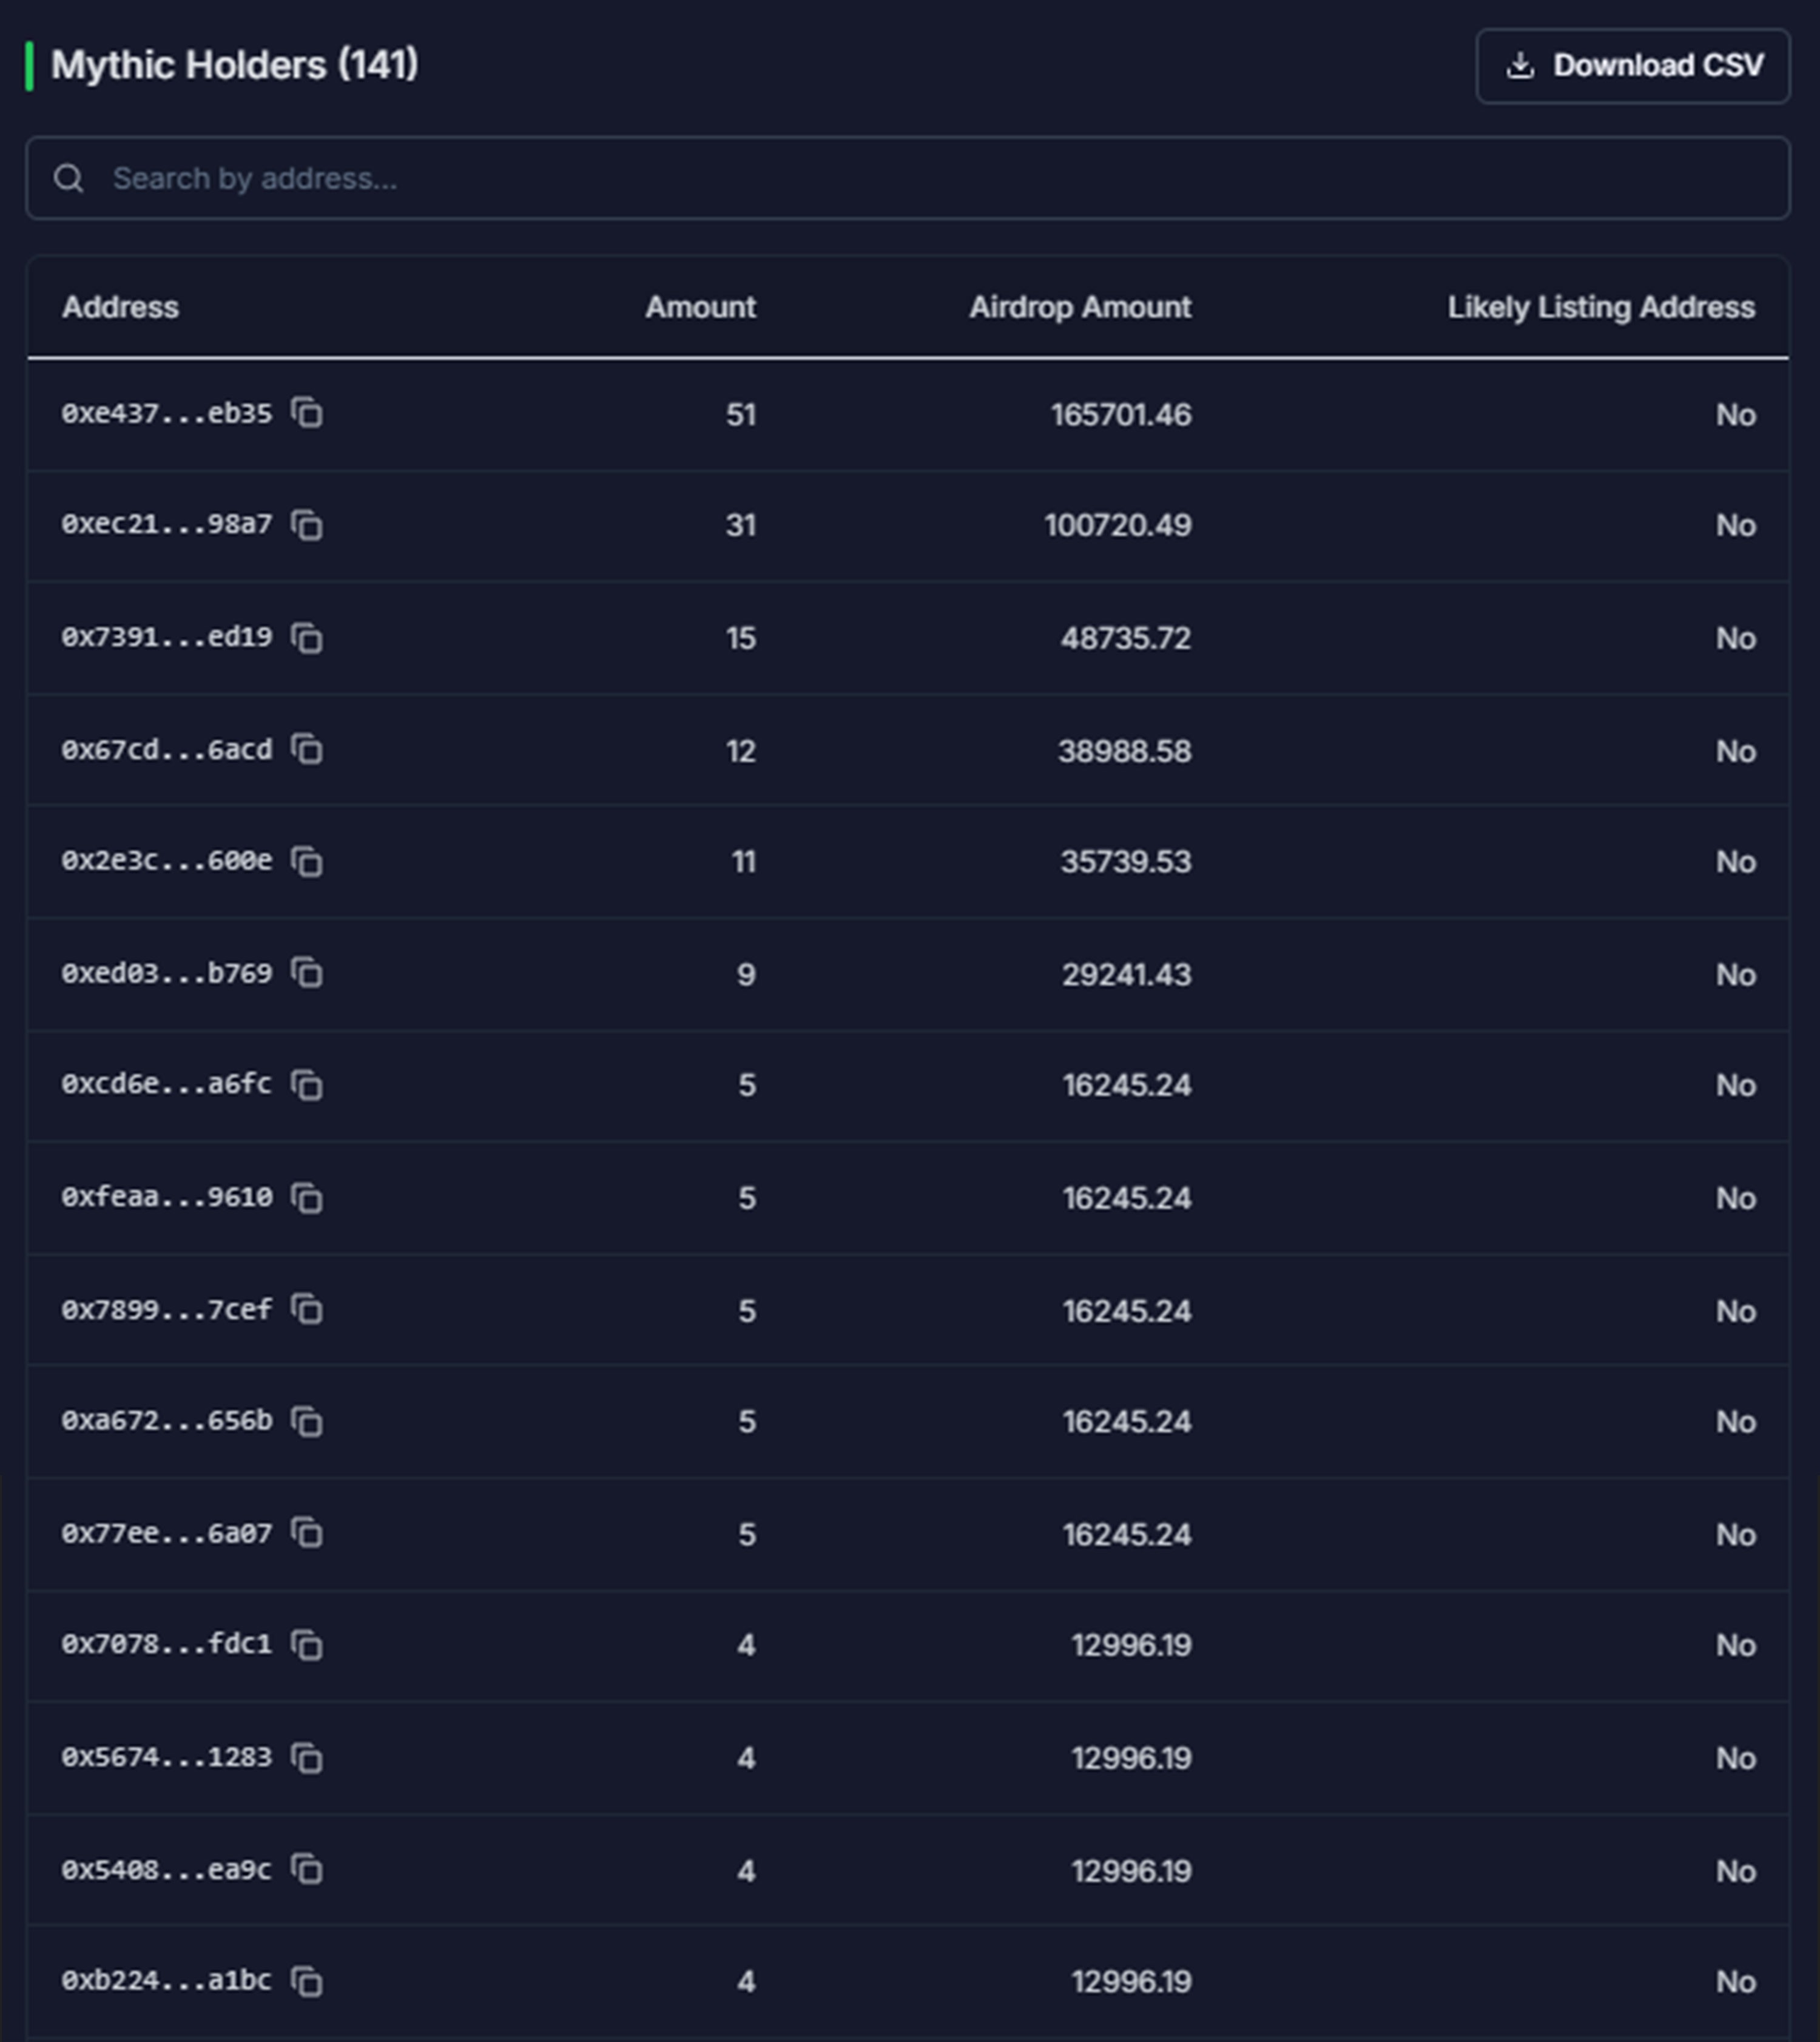This screenshot has height=2042, width=1820.
Task: Download the holders list as CSV
Action: [x=1632, y=66]
